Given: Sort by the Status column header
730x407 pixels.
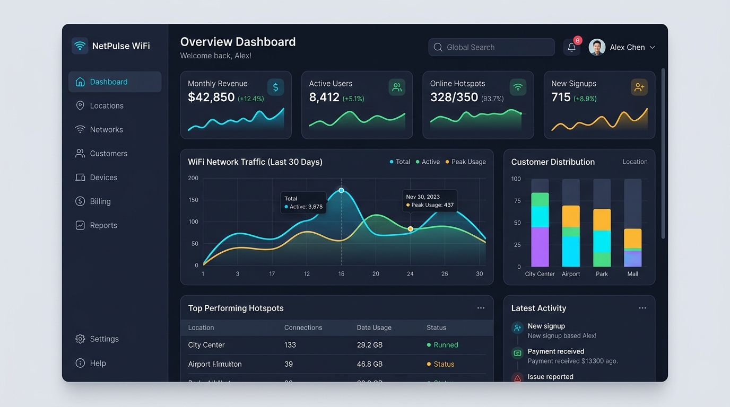Looking at the screenshot, I should [436, 328].
